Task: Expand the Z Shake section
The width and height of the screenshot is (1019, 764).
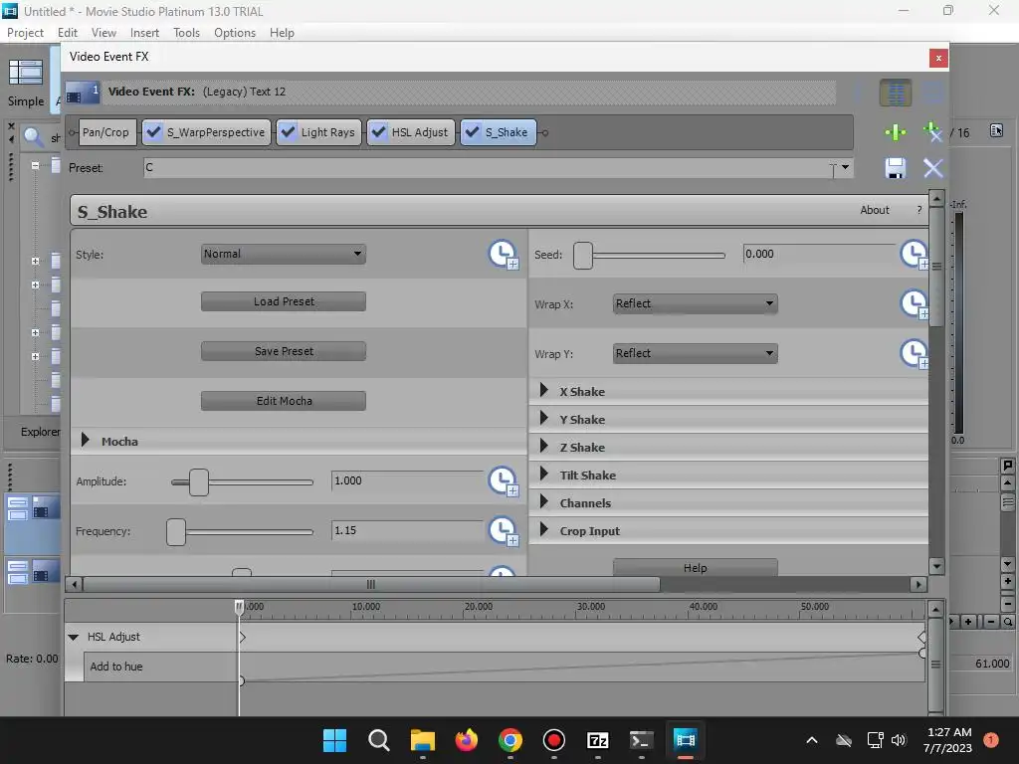Action: [x=544, y=447]
